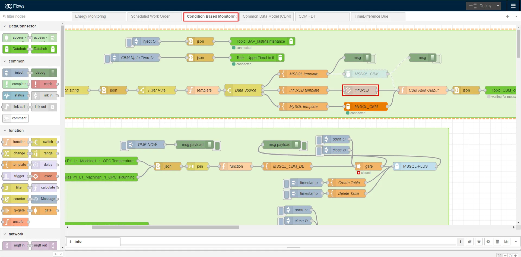Select the catch node in the palette
Screen dimensions: 521x257
pos(44,84)
